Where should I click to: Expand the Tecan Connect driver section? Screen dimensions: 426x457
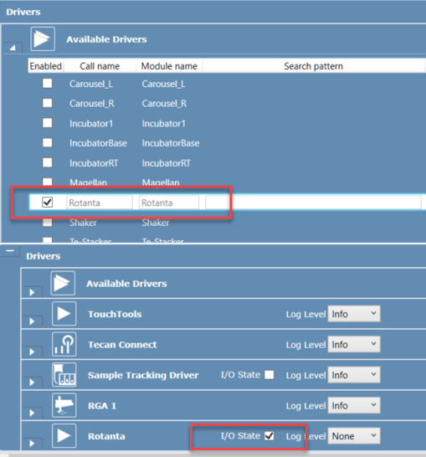(x=32, y=352)
